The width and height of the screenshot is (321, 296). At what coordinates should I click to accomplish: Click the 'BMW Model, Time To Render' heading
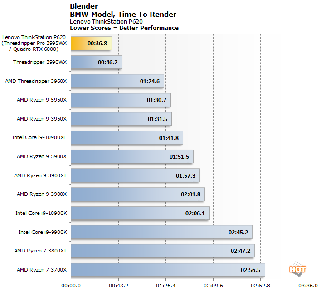(123, 15)
